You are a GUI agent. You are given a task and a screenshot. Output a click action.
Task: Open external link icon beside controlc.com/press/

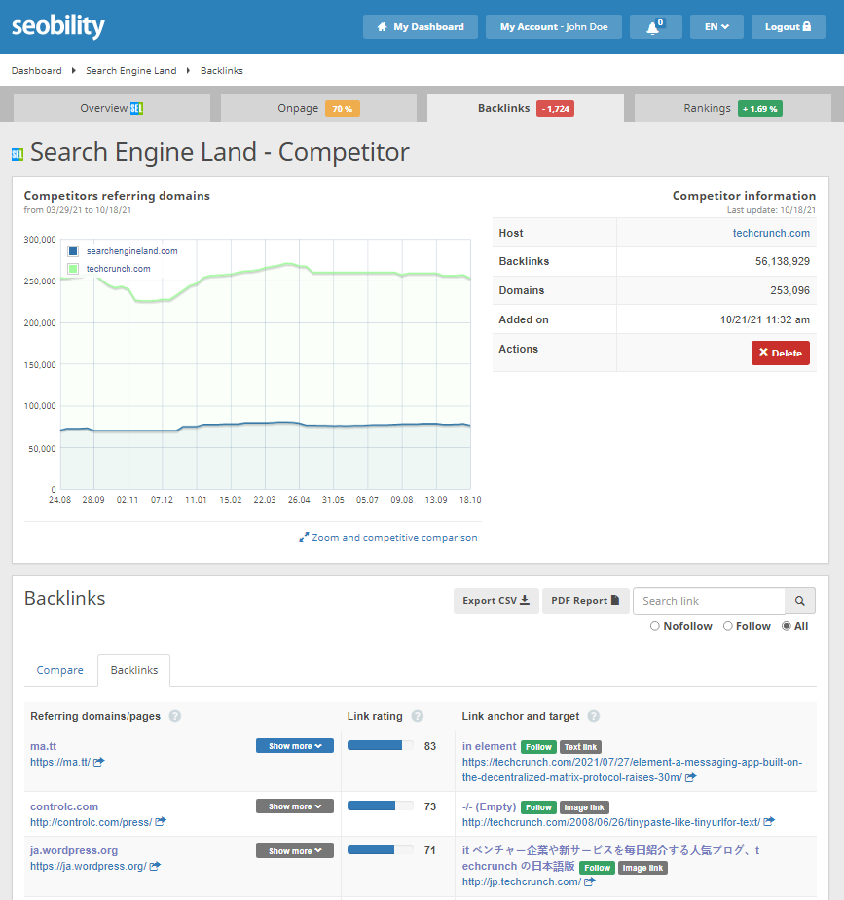point(161,822)
